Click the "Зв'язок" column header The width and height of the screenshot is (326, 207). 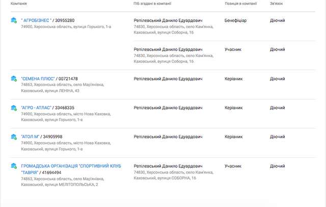277,4
